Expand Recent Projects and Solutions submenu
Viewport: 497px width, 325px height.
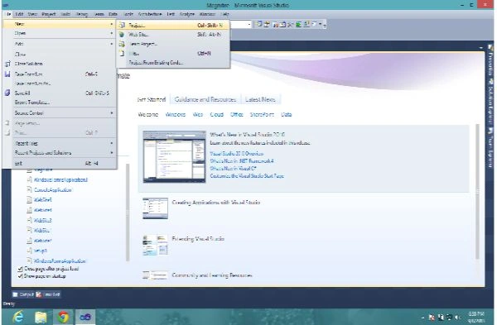coord(60,153)
